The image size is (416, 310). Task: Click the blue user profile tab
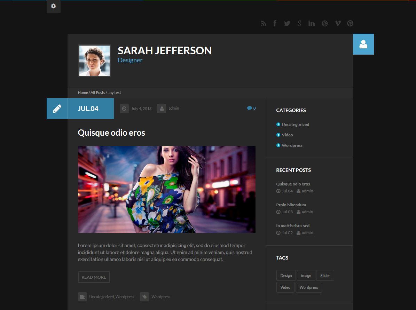pyautogui.click(x=363, y=44)
